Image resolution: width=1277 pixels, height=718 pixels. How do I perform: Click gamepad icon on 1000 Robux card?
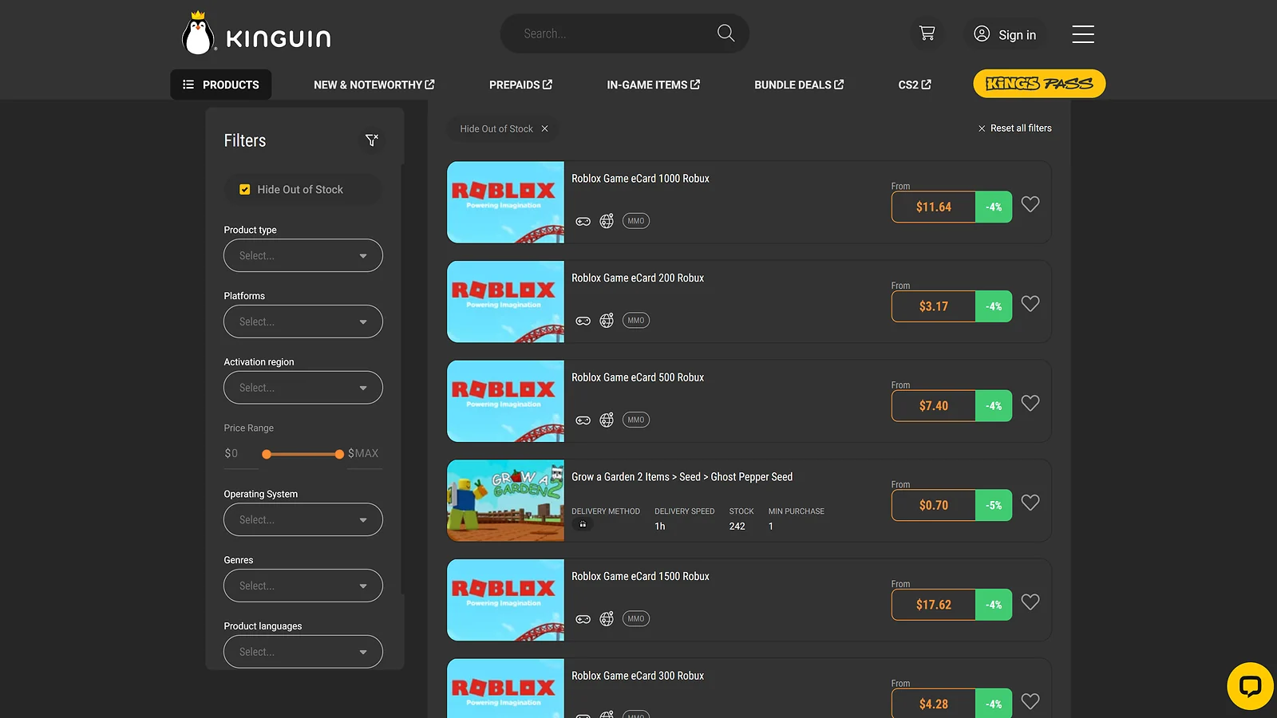pos(583,221)
